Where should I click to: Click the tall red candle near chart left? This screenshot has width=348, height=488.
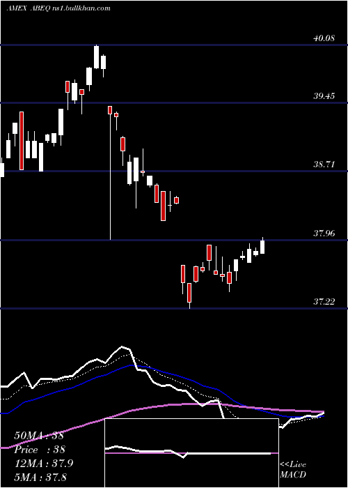(22, 141)
